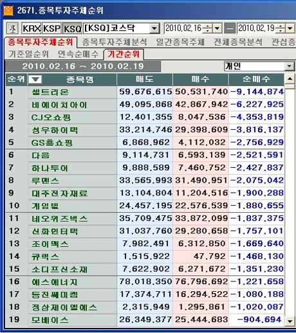Switch to 일간종목주체 tab
The width and height of the screenshot is (296, 333).
click(x=180, y=42)
